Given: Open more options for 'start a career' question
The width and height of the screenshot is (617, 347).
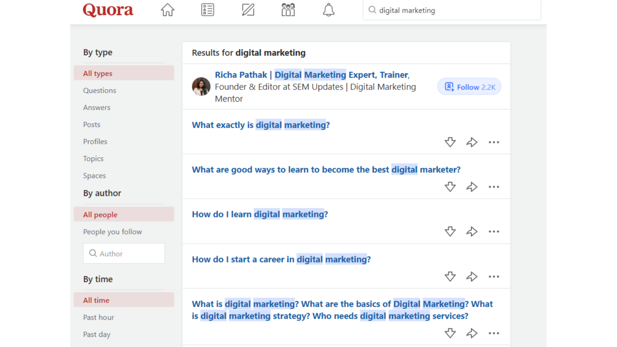Looking at the screenshot, I should click(494, 276).
